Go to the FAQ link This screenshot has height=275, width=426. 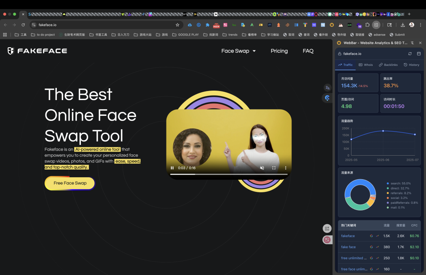pos(308,51)
